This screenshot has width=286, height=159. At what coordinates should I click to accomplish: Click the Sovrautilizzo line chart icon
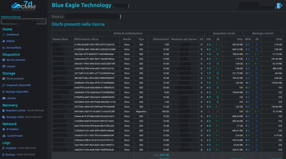click(x=4, y=48)
